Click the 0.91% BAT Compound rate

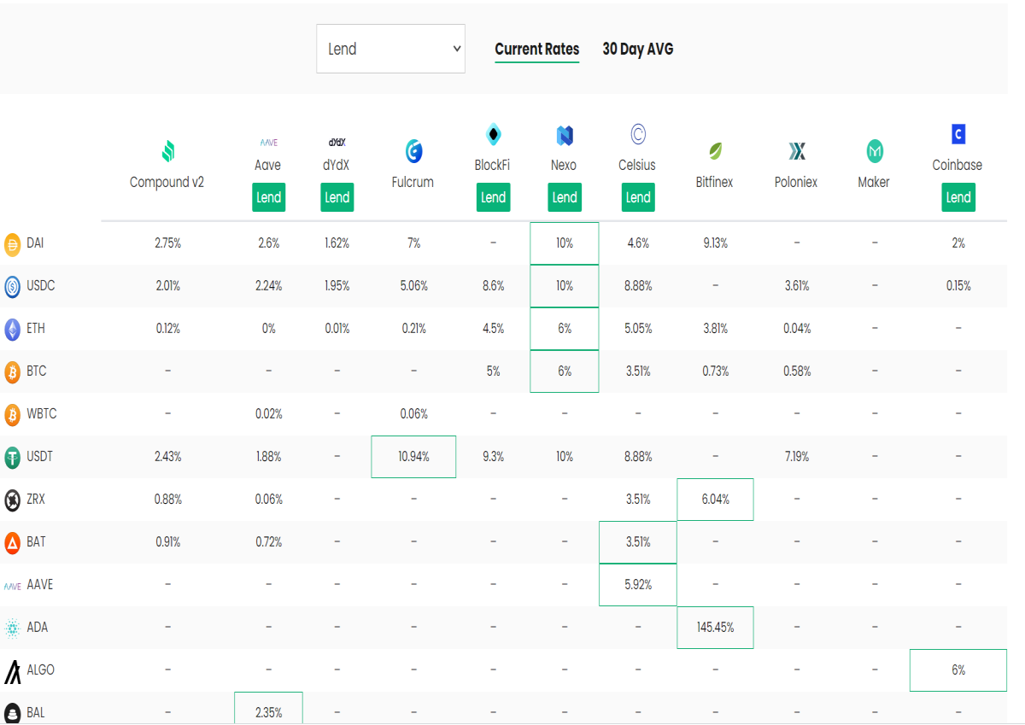coord(167,542)
